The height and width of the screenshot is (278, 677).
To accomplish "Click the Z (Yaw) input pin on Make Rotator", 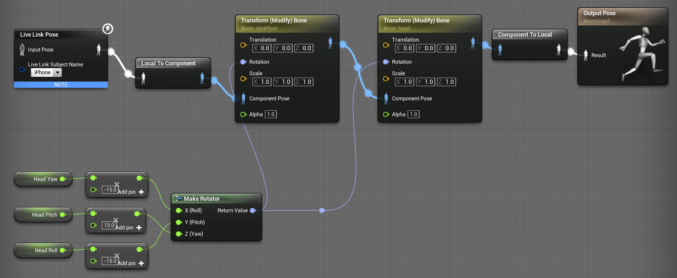I will pos(179,234).
